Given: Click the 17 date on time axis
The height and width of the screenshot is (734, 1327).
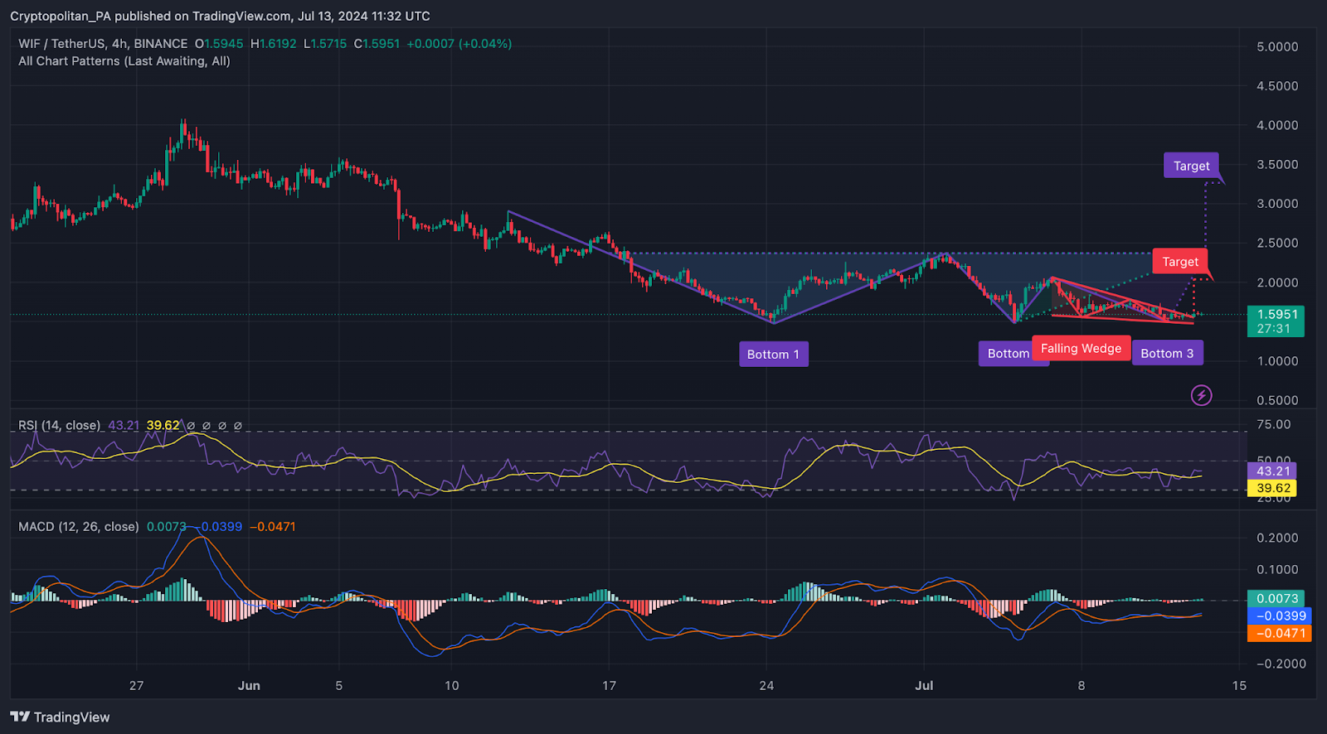Looking at the screenshot, I should pos(609,686).
